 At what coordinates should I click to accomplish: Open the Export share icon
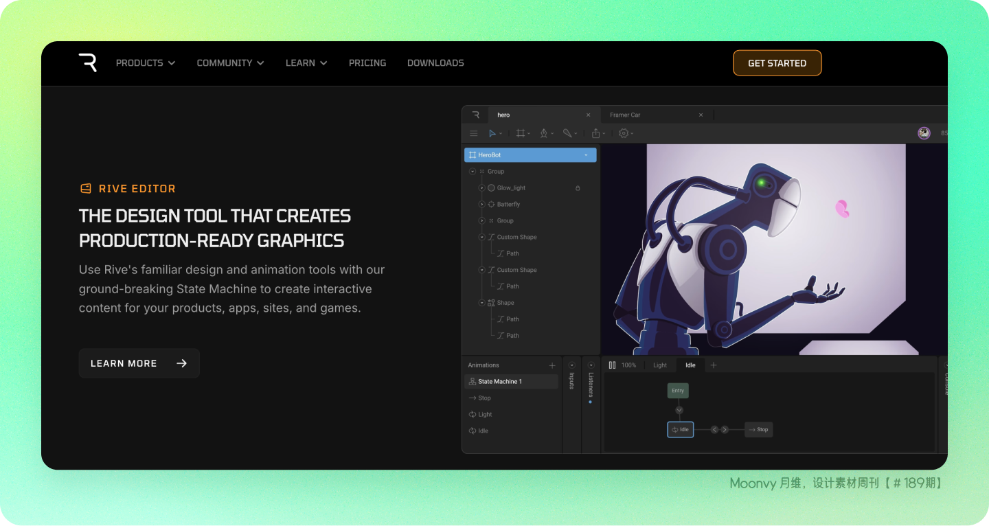point(596,133)
